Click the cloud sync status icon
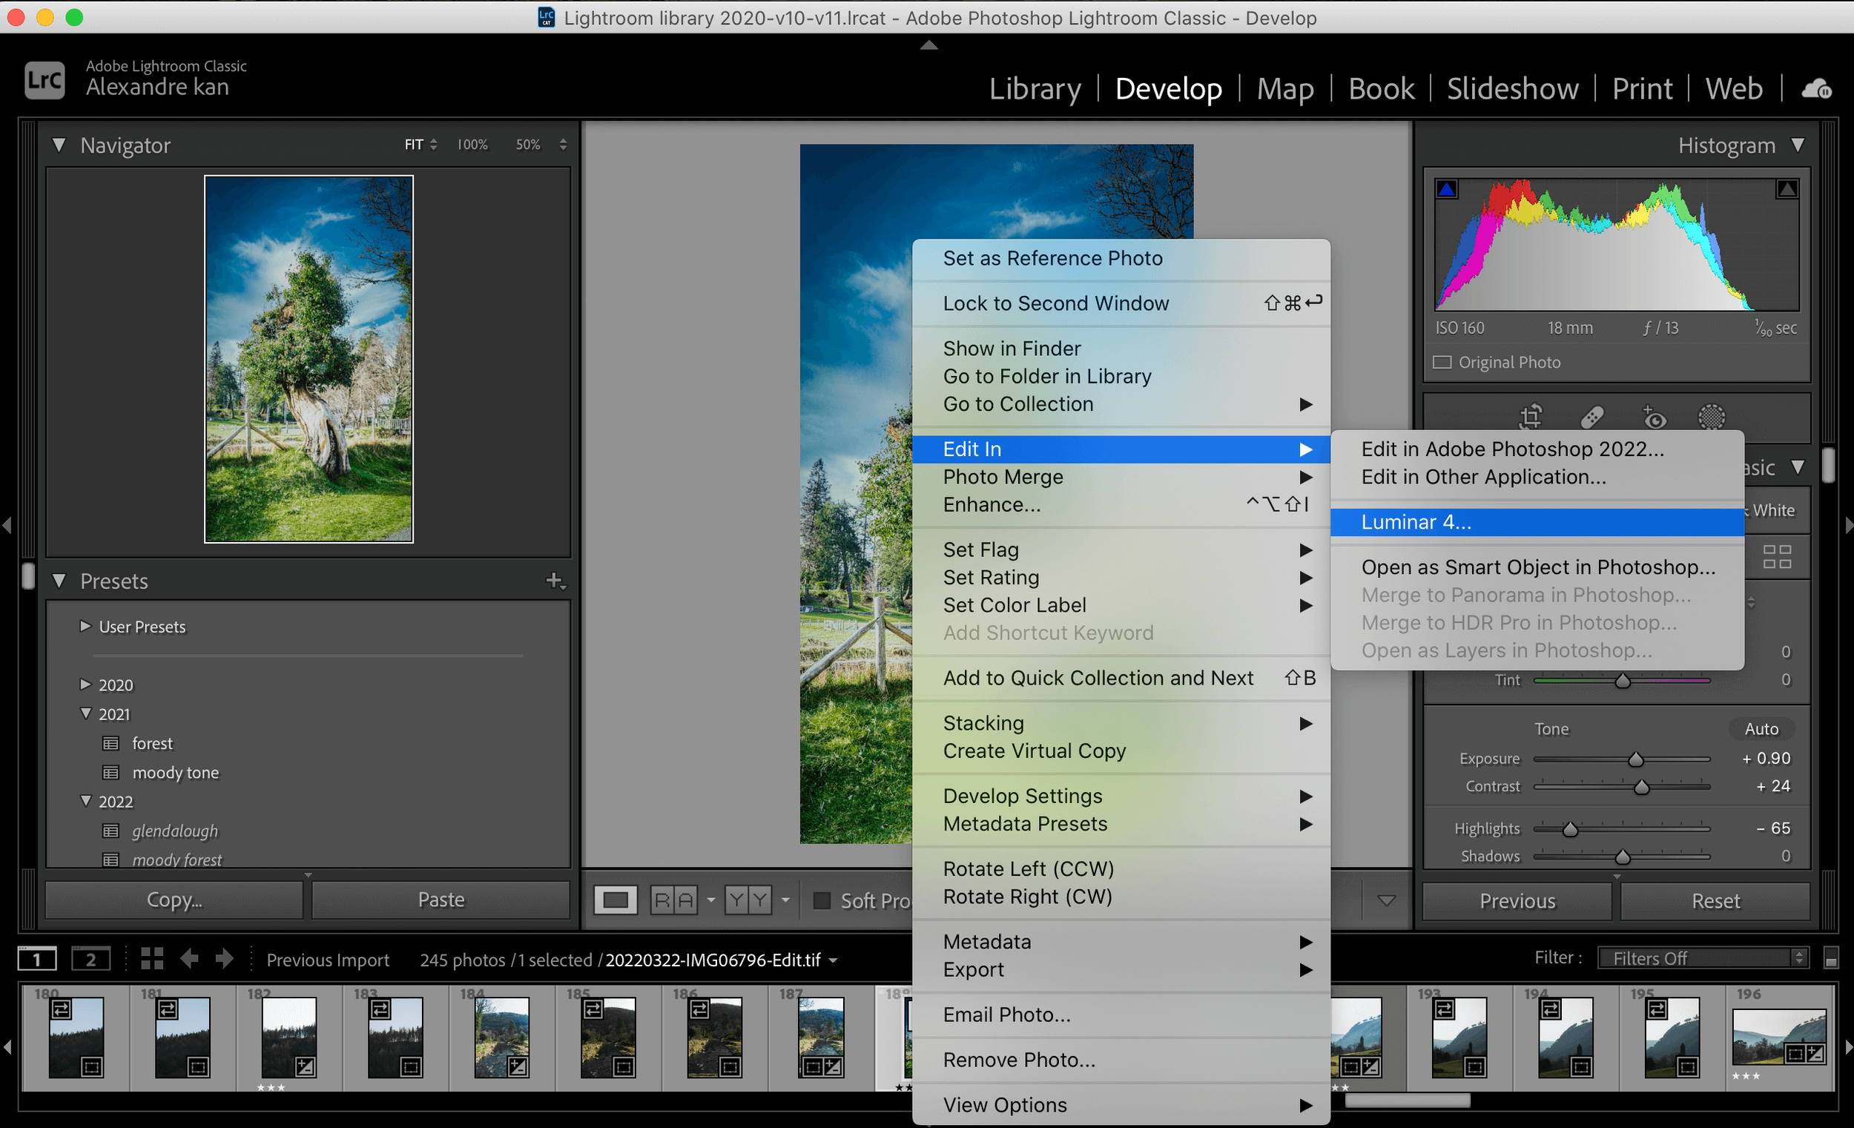Screen dimensions: 1854x1128 pyautogui.click(x=1816, y=89)
